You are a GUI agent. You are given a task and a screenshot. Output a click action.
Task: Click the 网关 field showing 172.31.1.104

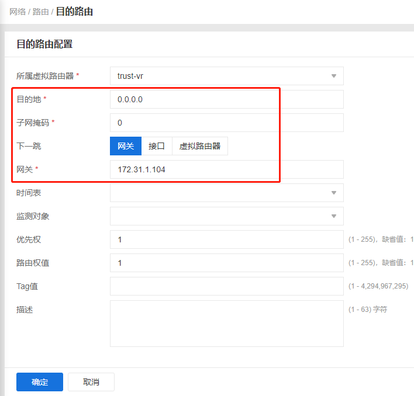(226, 169)
